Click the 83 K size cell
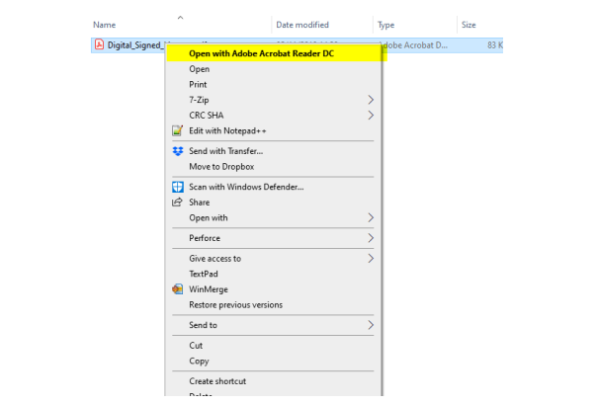Image resolution: width=598 pixels, height=405 pixels. [x=495, y=45]
